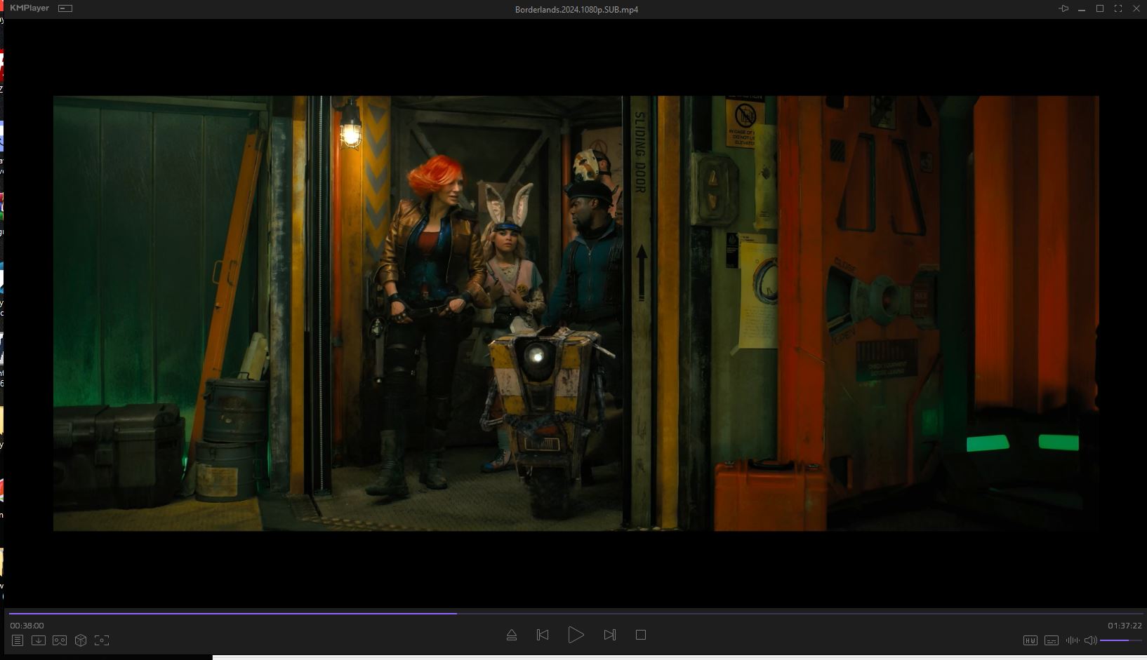The height and width of the screenshot is (660, 1147).
Task: Open the playlist panel icon
Action: tap(18, 640)
